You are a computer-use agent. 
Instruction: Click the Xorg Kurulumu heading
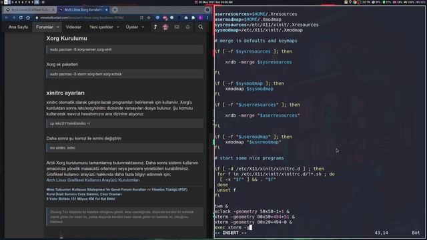[x=67, y=39]
